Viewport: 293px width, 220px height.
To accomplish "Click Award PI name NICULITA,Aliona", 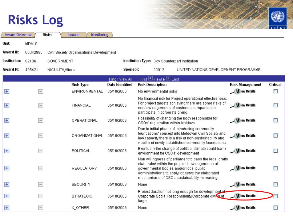I will coord(61,70).
